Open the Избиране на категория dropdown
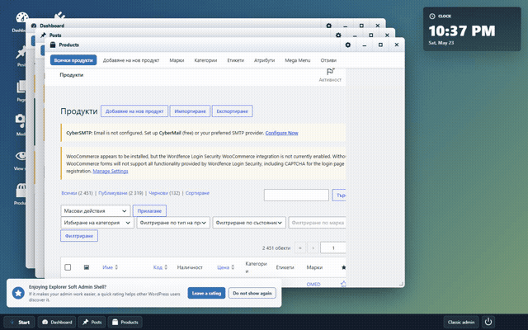This screenshot has width=528, height=330. click(x=97, y=223)
